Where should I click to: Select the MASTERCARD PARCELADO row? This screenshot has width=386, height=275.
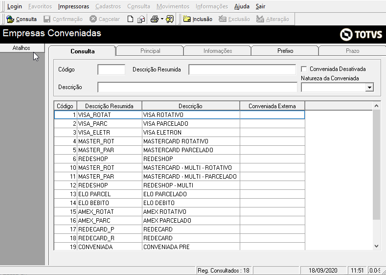point(179,150)
